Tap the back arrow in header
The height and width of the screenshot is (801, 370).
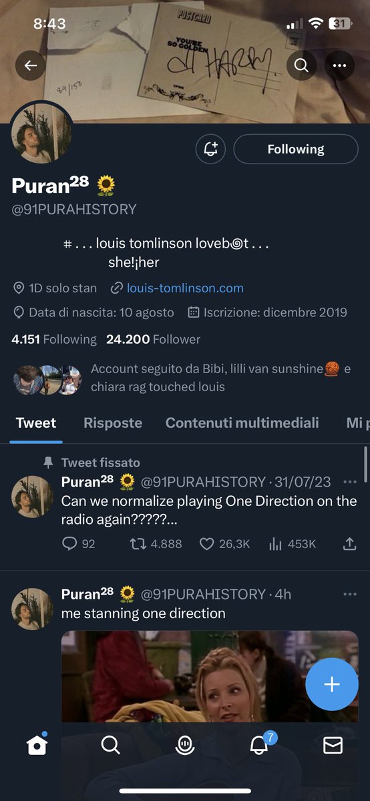(x=31, y=65)
